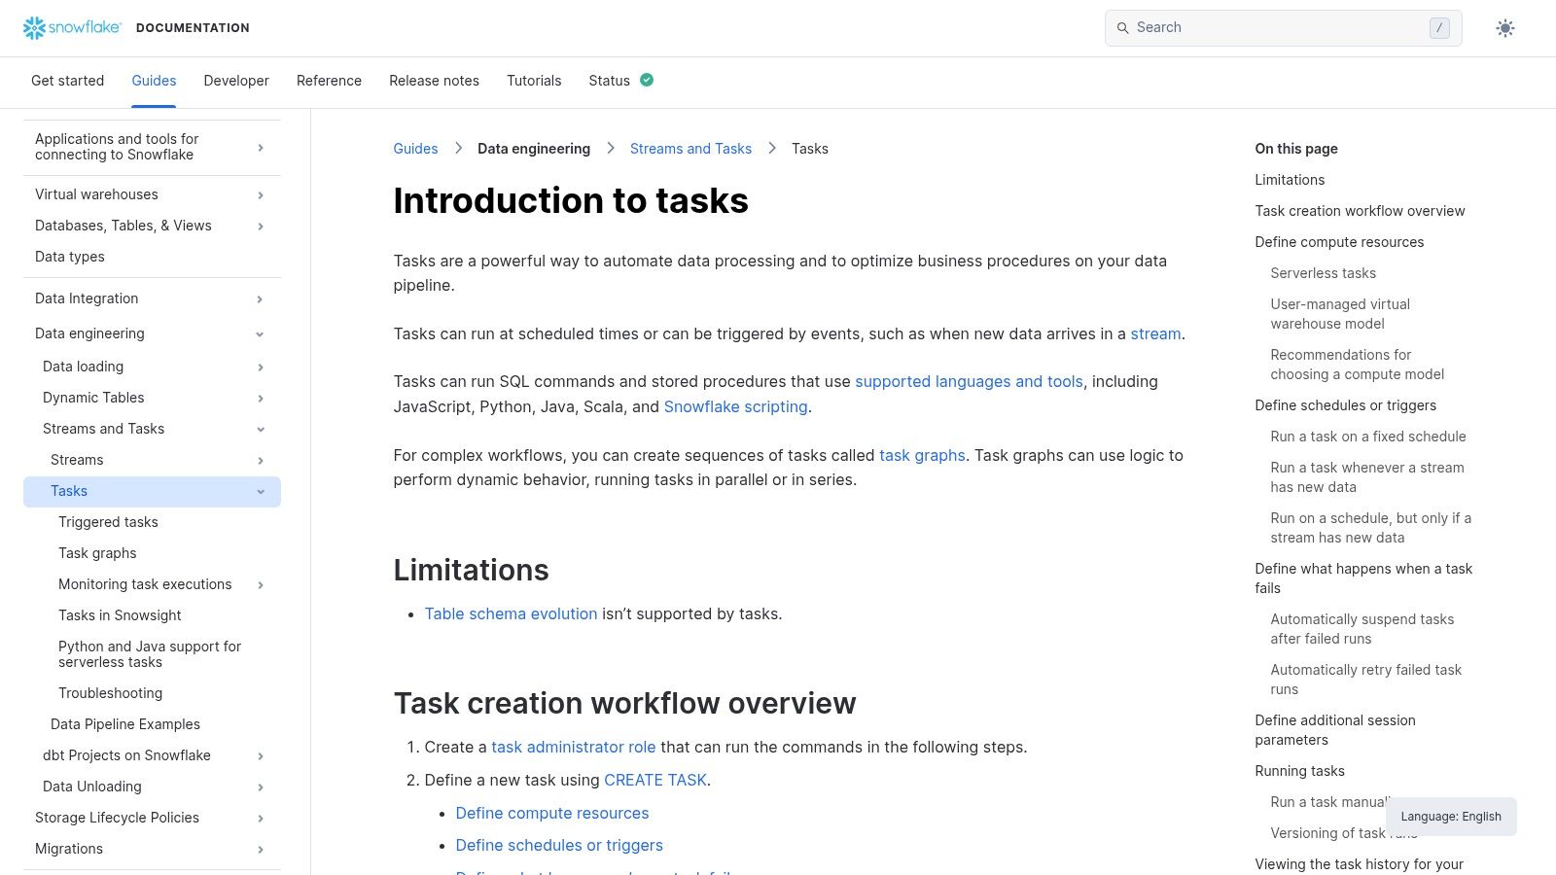This screenshot has height=875, width=1556.
Task: Click the Data loading arrow icon
Action: 261,367
